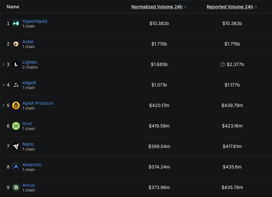The width and height of the screenshot is (272, 197).
Task: Click Nado's normalized volume $399.04m
Action: click(x=159, y=146)
